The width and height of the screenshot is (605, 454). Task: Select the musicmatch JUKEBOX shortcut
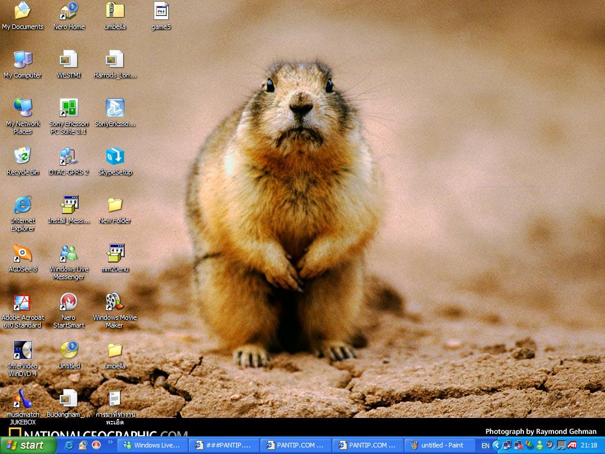(23, 407)
